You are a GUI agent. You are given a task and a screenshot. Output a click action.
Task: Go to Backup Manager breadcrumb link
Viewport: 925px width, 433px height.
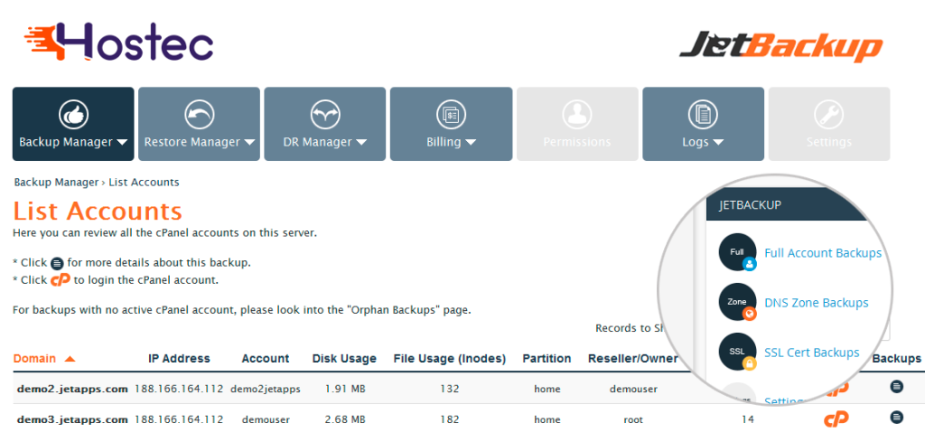[56, 182]
